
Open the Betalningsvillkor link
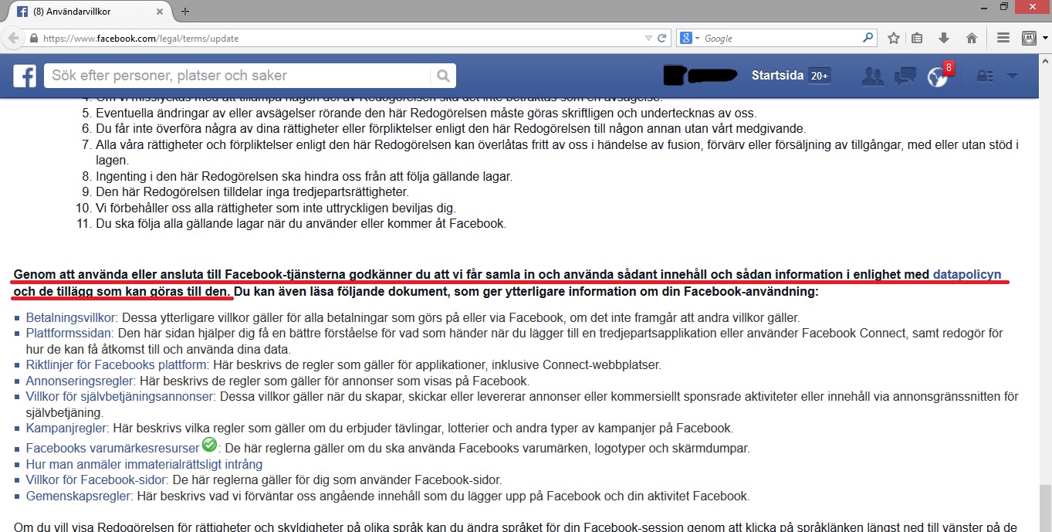tap(71, 317)
